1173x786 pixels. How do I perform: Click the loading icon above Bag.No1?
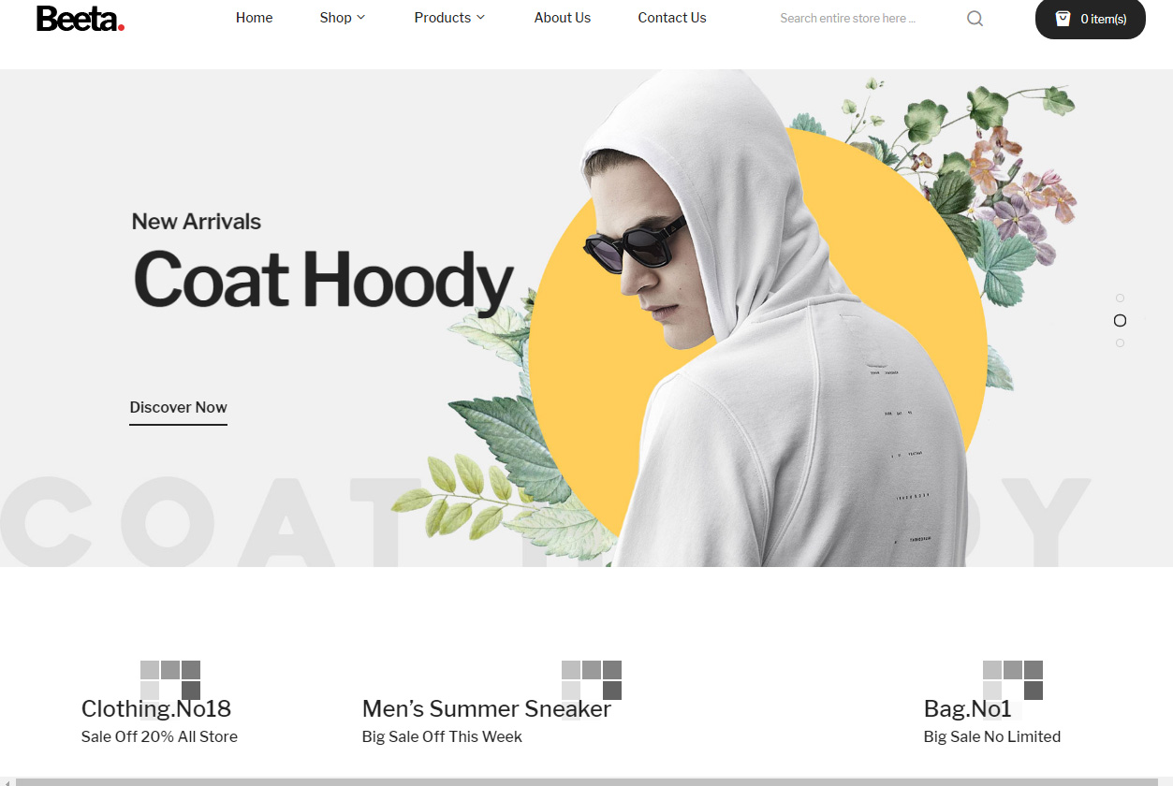[1013, 680]
